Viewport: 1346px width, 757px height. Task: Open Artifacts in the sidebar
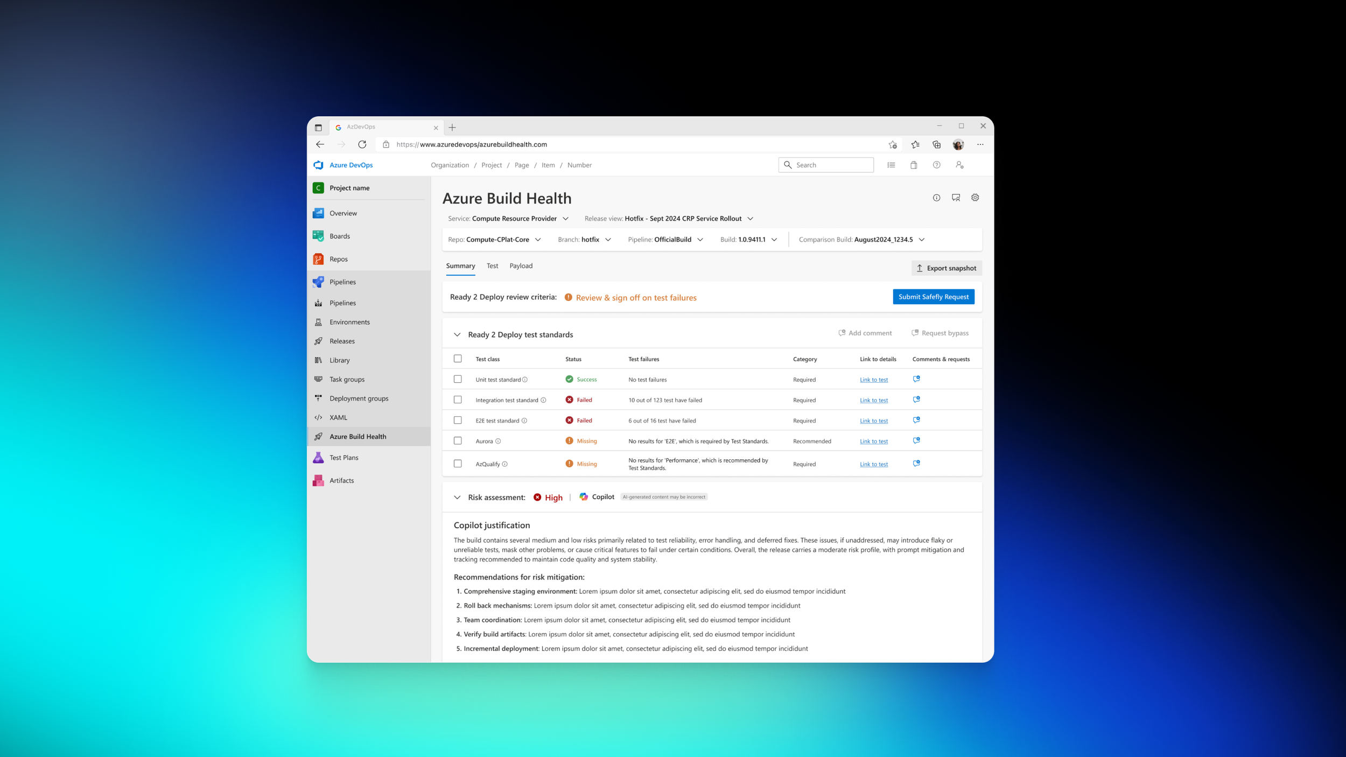(x=341, y=480)
